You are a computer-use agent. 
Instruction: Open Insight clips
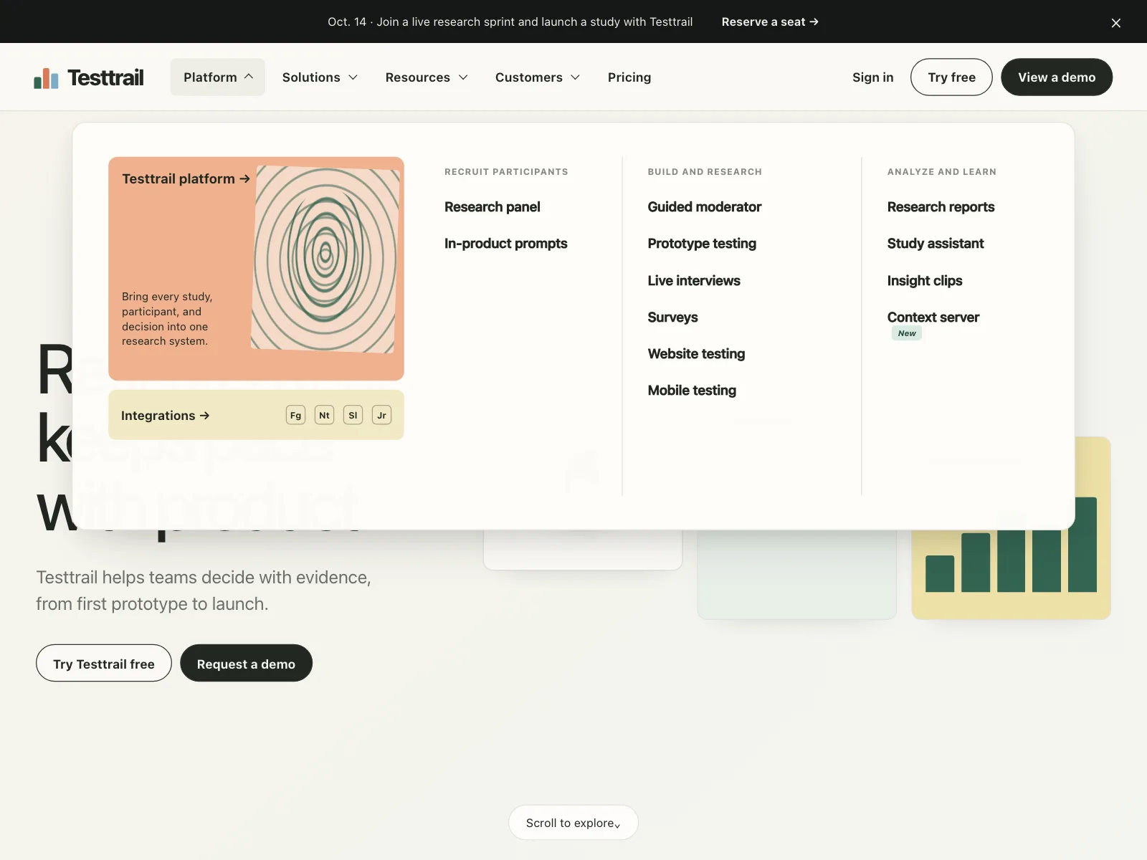pyautogui.click(x=925, y=281)
